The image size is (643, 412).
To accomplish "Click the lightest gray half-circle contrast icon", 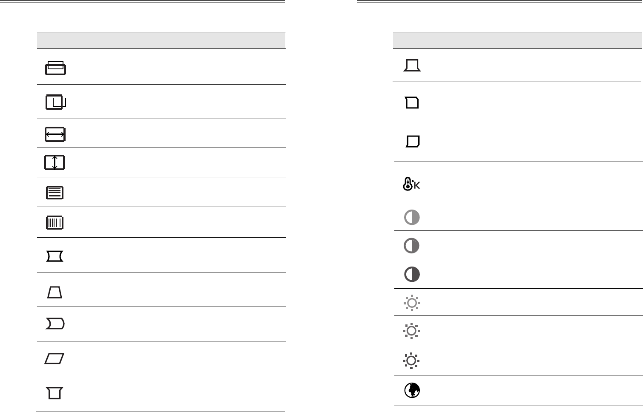I will click(x=412, y=217).
